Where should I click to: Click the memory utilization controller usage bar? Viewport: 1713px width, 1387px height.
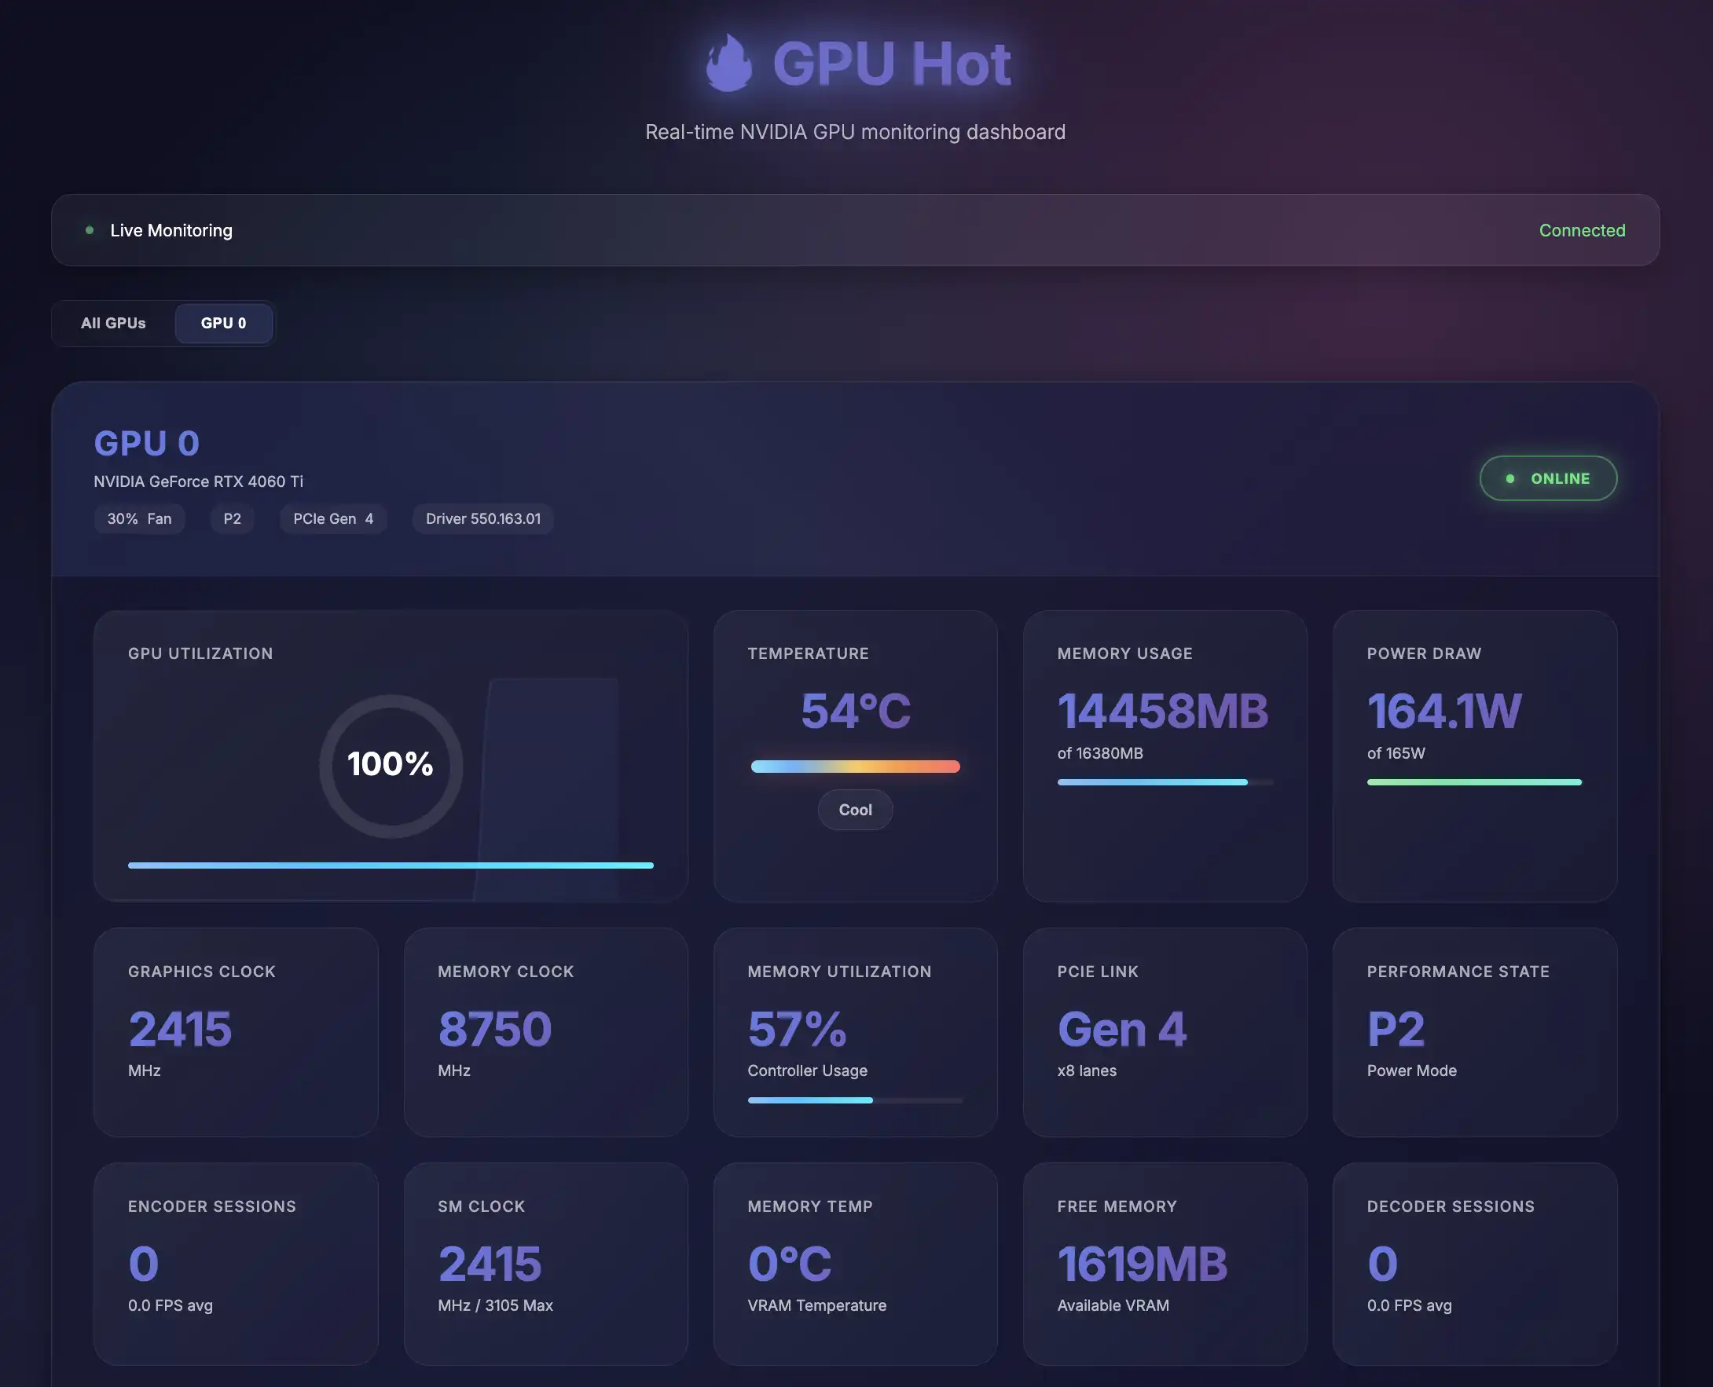(854, 1100)
